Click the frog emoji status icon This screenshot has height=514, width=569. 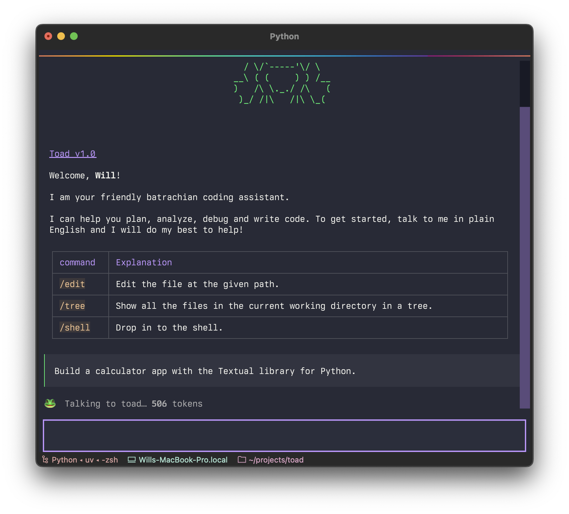click(x=50, y=403)
